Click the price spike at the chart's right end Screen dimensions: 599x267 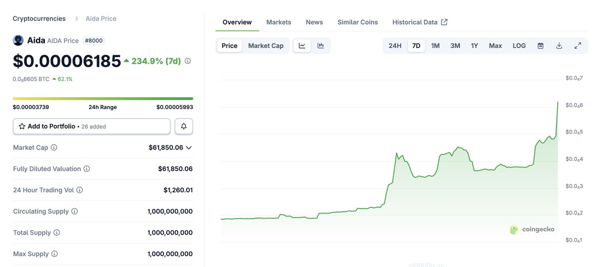coord(558,103)
